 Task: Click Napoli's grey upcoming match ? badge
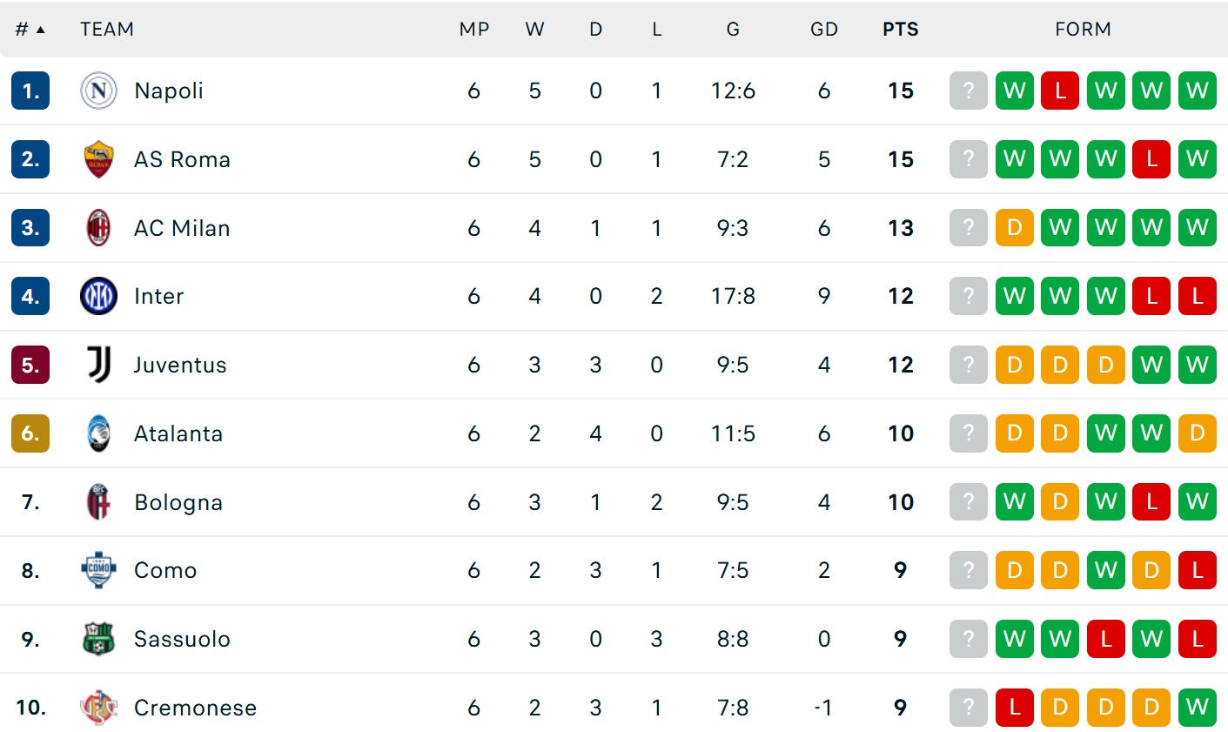[x=968, y=91]
